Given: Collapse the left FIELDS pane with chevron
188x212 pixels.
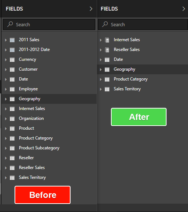Looking at the screenshot, I should [91, 9].
